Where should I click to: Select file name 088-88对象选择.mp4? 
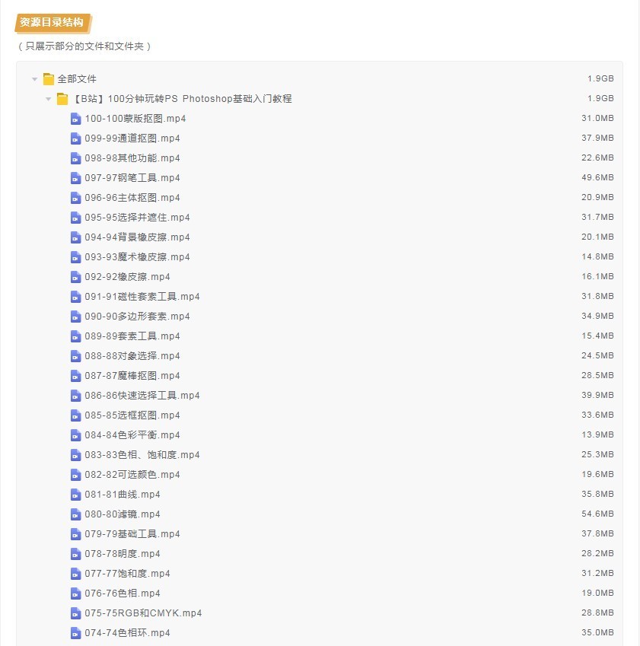click(132, 356)
